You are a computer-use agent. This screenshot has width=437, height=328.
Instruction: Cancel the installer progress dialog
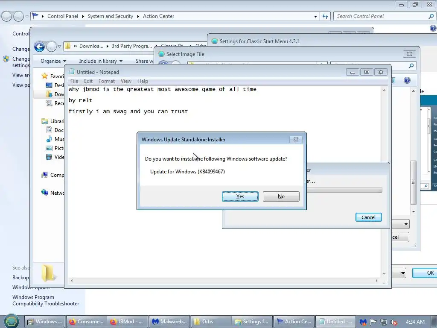point(368,217)
